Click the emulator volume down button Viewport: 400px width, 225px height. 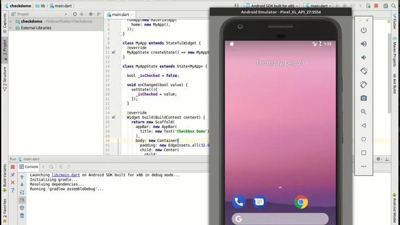pyautogui.click(x=364, y=57)
